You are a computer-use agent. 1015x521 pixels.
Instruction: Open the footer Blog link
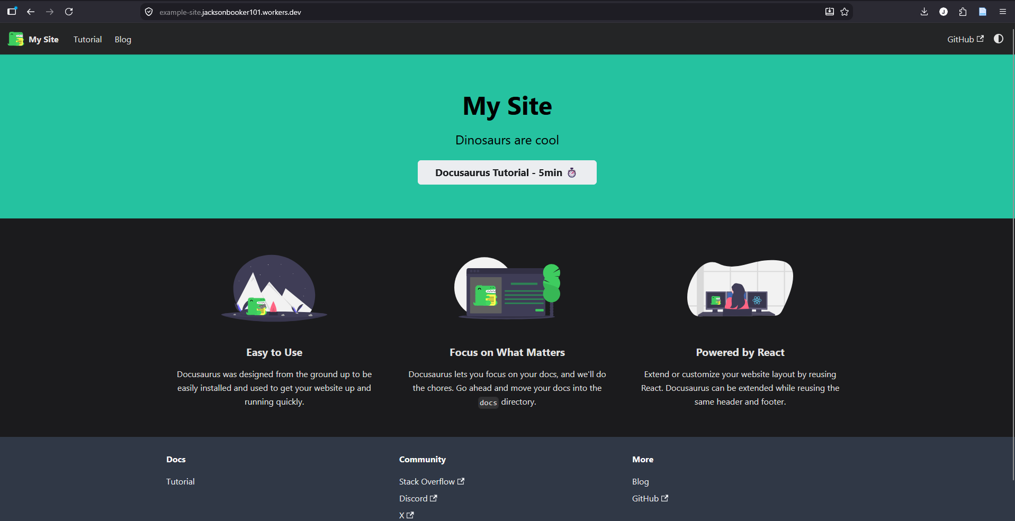[x=641, y=481]
